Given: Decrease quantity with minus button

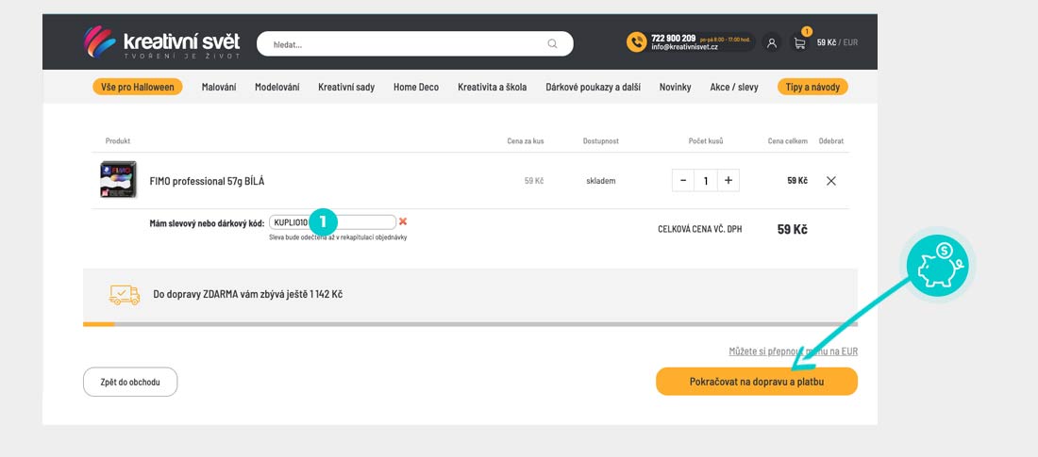Looking at the screenshot, I should (x=683, y=180).
